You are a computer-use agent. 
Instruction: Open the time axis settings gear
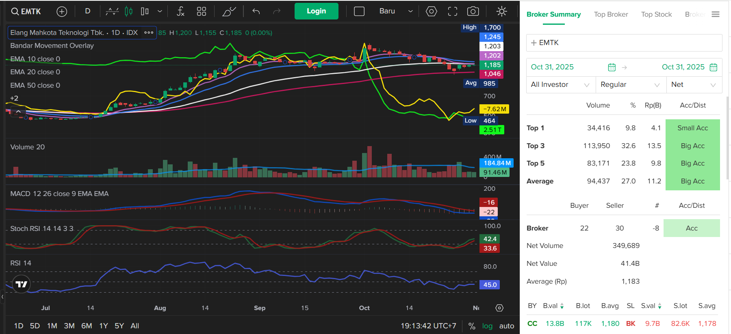pos(500,308)
